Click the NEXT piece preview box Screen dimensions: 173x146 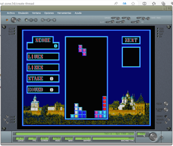(131, 57)
